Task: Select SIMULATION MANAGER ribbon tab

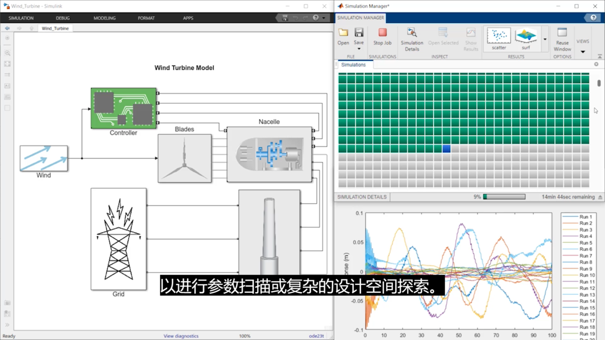Action: (360, 18)
